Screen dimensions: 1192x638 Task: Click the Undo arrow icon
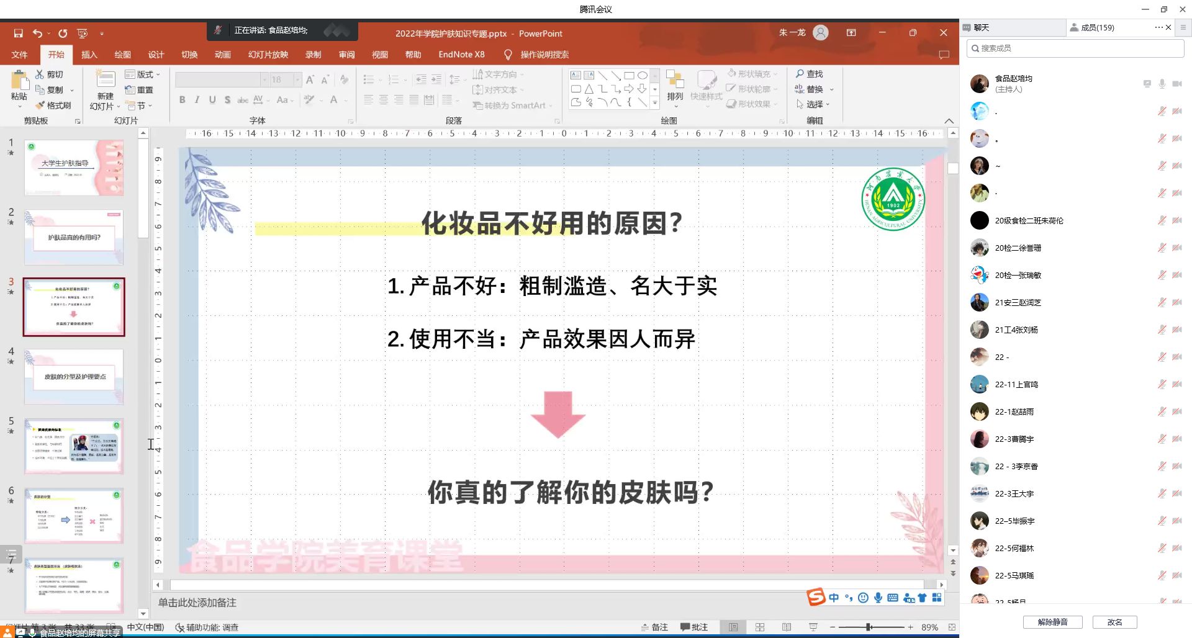click(x=37, y=34)
